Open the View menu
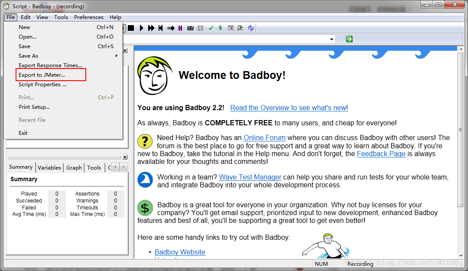This screenshot has height=271, width=468. pyautogui.click(x=42, y=17)
